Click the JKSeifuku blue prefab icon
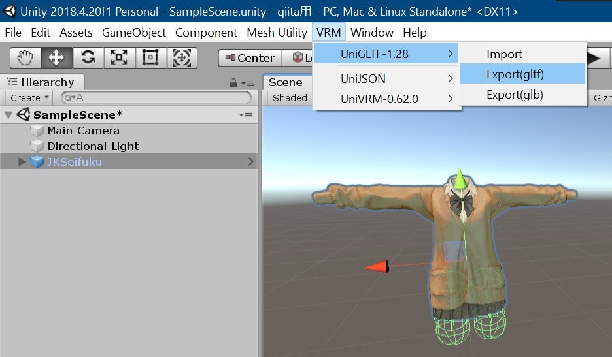The height and width of the screenshot is (357, 612). (37, 161)
